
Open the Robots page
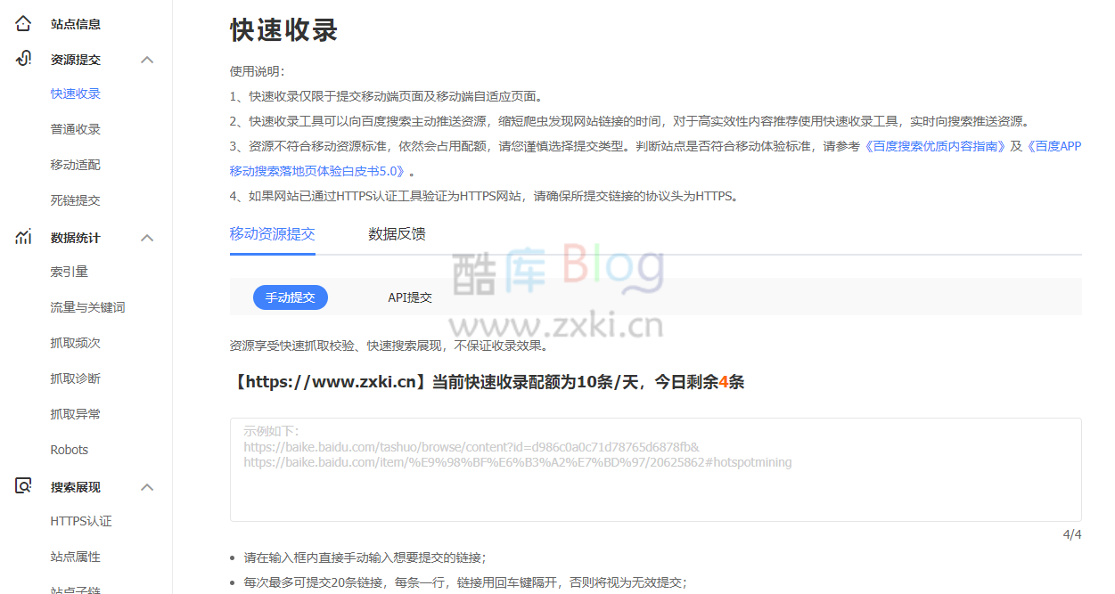(69, 450)
